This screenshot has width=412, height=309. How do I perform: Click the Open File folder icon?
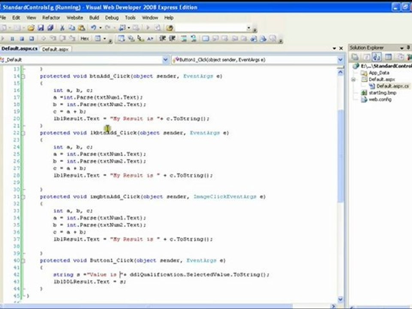31,27
